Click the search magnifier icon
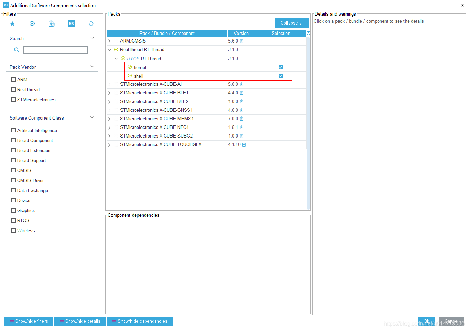Viewport: 468px width, 330px height. click(17, 50)
